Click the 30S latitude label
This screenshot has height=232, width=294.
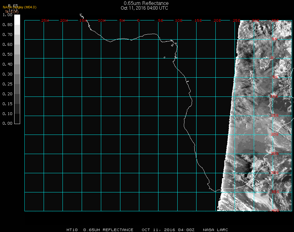275,173
